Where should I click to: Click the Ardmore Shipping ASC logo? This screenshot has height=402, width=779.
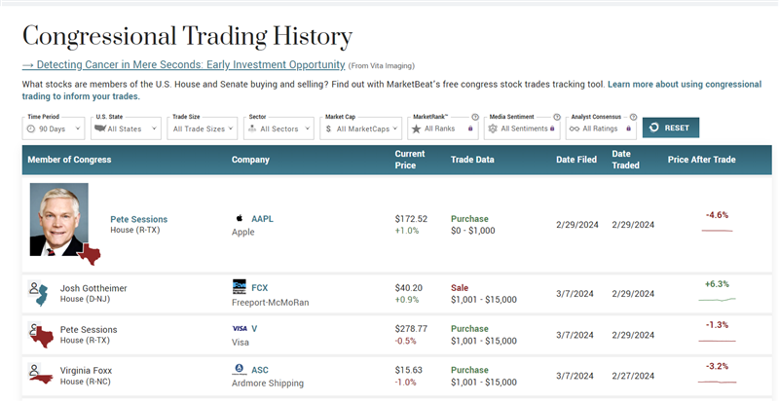coord(240,369)
